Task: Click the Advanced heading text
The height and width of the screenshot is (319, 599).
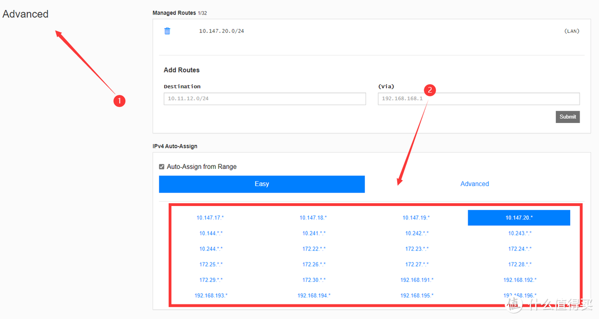Action: click(26, 14)
